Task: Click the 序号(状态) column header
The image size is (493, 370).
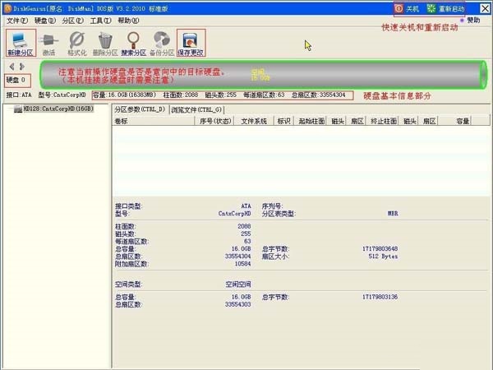Action: [215, 121]
